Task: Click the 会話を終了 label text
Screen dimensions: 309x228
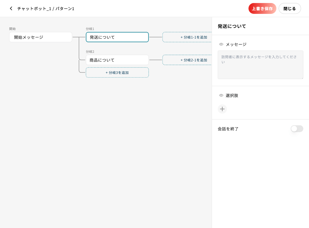Action: 228,129
